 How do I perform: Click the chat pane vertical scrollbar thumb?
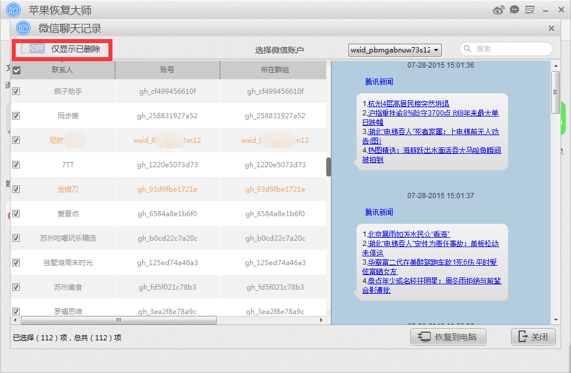point(556,92)
